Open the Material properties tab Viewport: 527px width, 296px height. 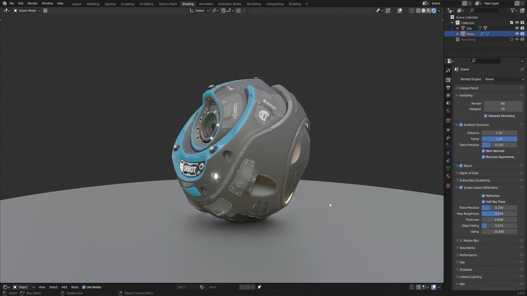click(448, 176)
